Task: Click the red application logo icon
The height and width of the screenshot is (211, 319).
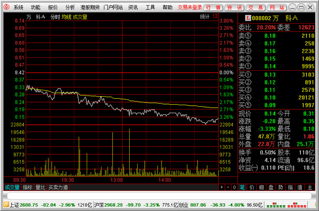Action: pyautogui.click(x=6, y=7)
